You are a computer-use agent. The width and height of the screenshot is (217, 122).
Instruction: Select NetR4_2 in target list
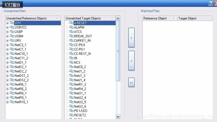click(80, 89)
